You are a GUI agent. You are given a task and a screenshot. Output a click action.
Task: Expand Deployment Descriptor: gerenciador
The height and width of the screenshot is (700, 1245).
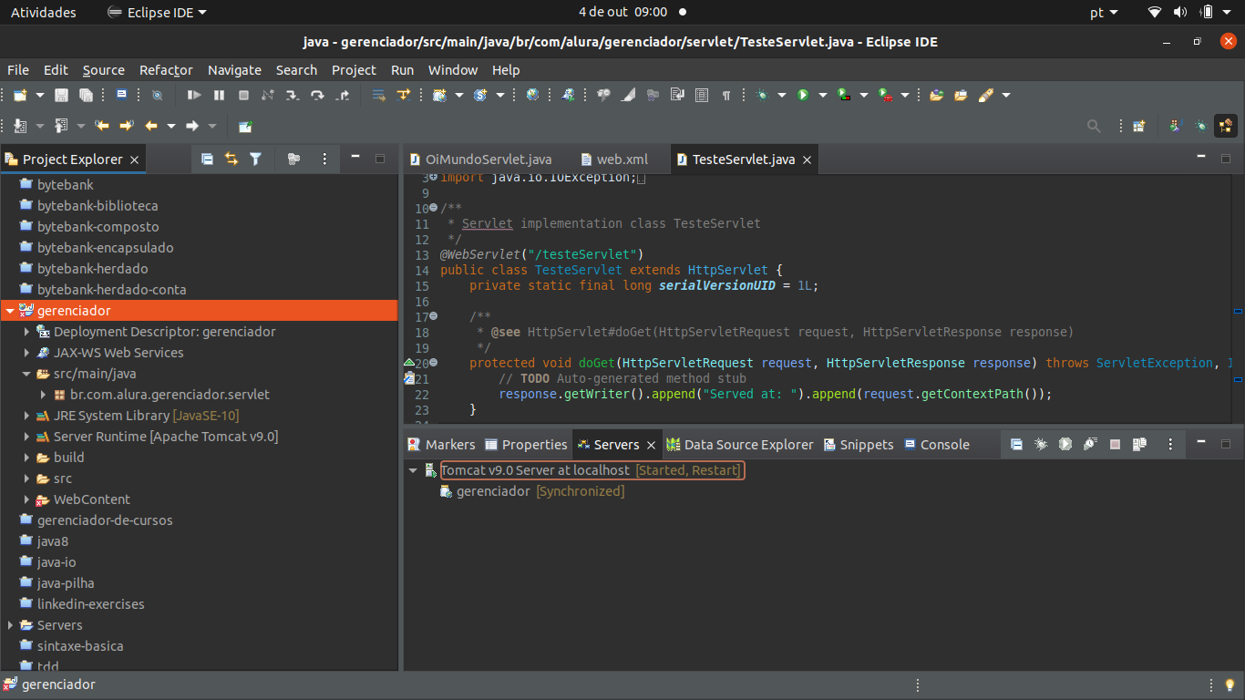pyautogui.click(x=27, y=332)
